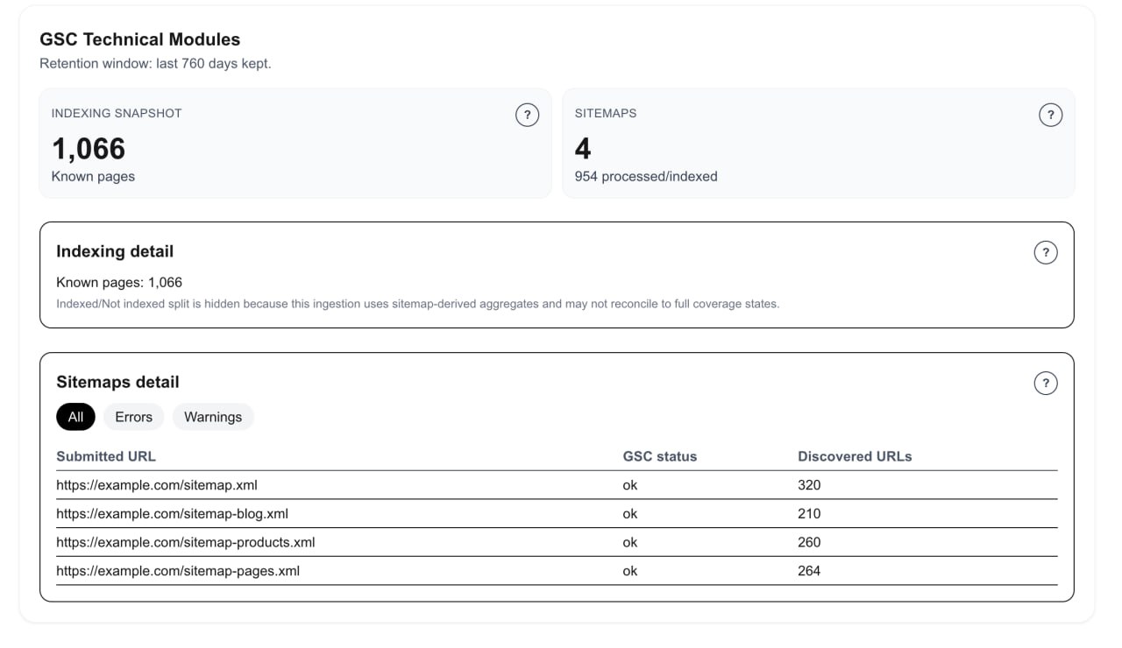Sort by the Submitted URL column
The image size is (1122, 648).
(x=106, y=456)
